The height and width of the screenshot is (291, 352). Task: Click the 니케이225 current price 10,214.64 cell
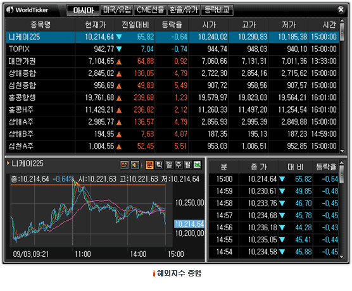click(95, 37)
